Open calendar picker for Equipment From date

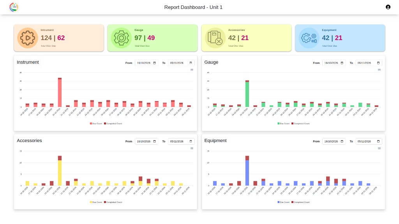tap(342, 142)
